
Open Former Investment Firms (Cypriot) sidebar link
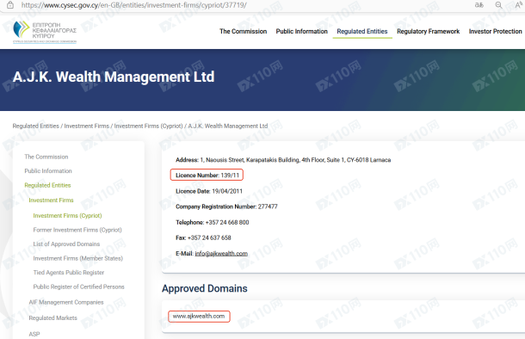(77, 230)
